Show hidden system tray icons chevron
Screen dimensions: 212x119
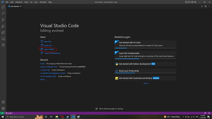pos(183,117)
